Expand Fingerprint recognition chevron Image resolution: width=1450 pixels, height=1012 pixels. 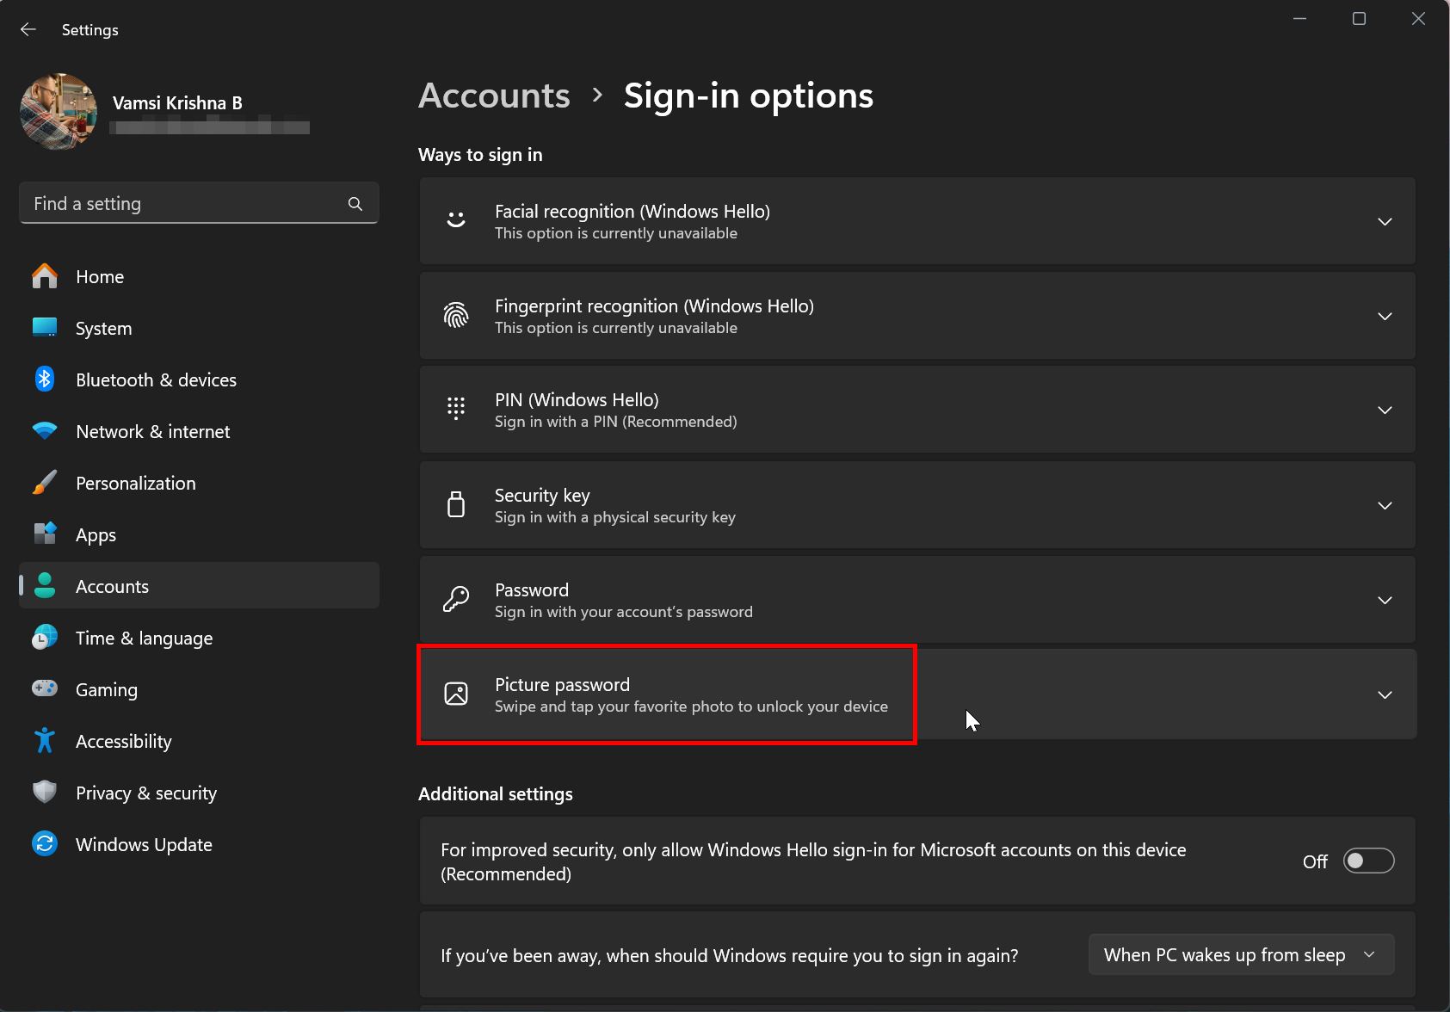click(x=1385, y=317)
